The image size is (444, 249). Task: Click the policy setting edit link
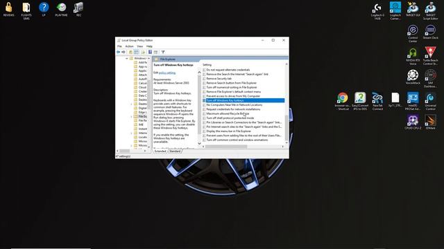167,73
